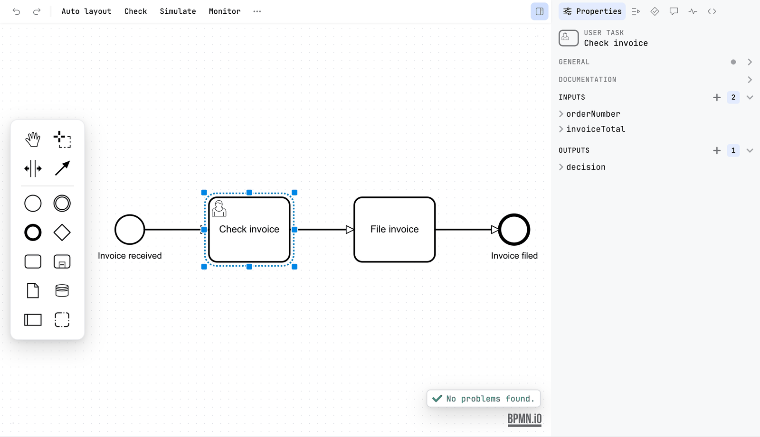The image size is (760, 437).
Task: Create an expanded subprocess from palette
Action: pos(62,261)
